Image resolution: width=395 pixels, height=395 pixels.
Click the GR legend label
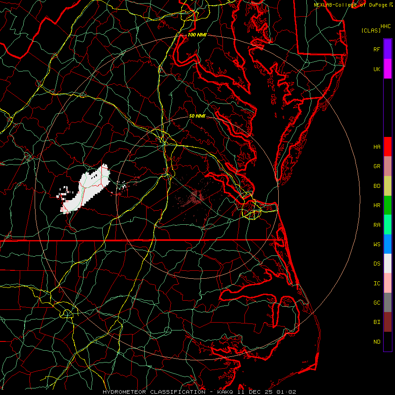click(x=377, y=166)
